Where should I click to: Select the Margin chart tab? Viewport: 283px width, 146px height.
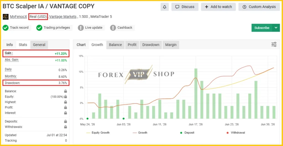[x=171, y=45]
